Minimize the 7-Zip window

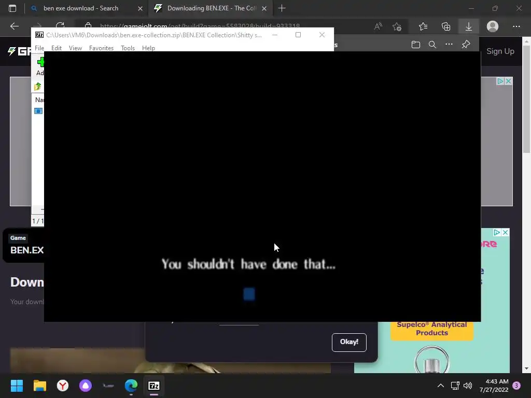click(x=275, y=35)
